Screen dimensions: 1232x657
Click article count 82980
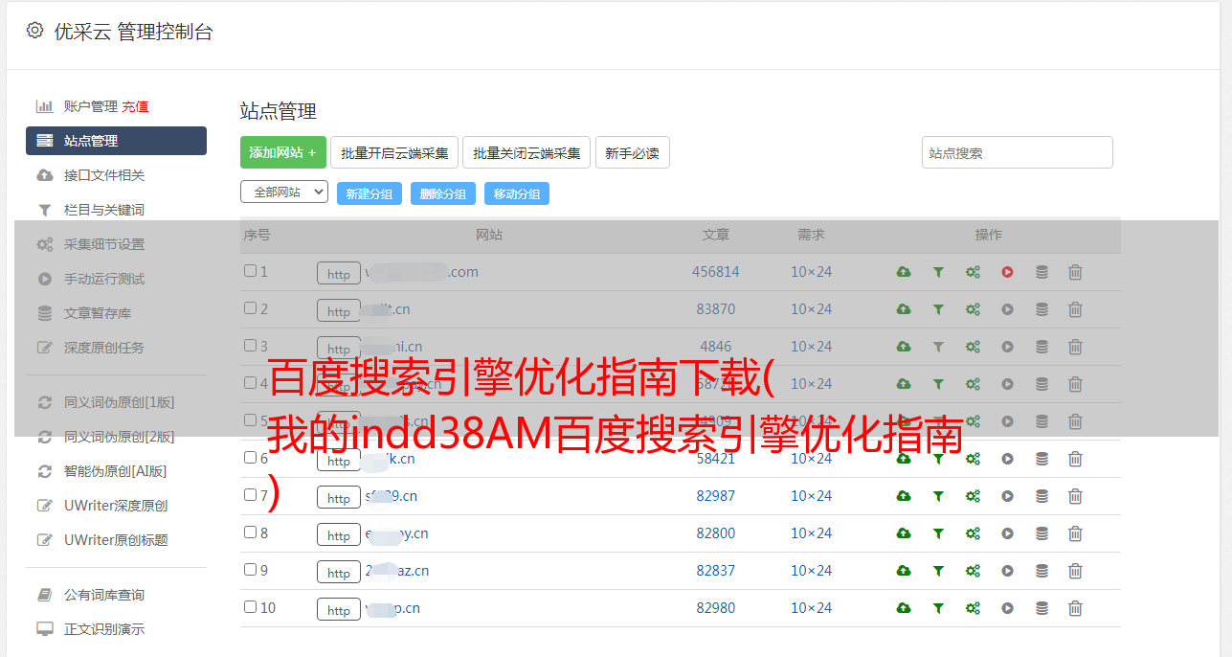[716, 608]
